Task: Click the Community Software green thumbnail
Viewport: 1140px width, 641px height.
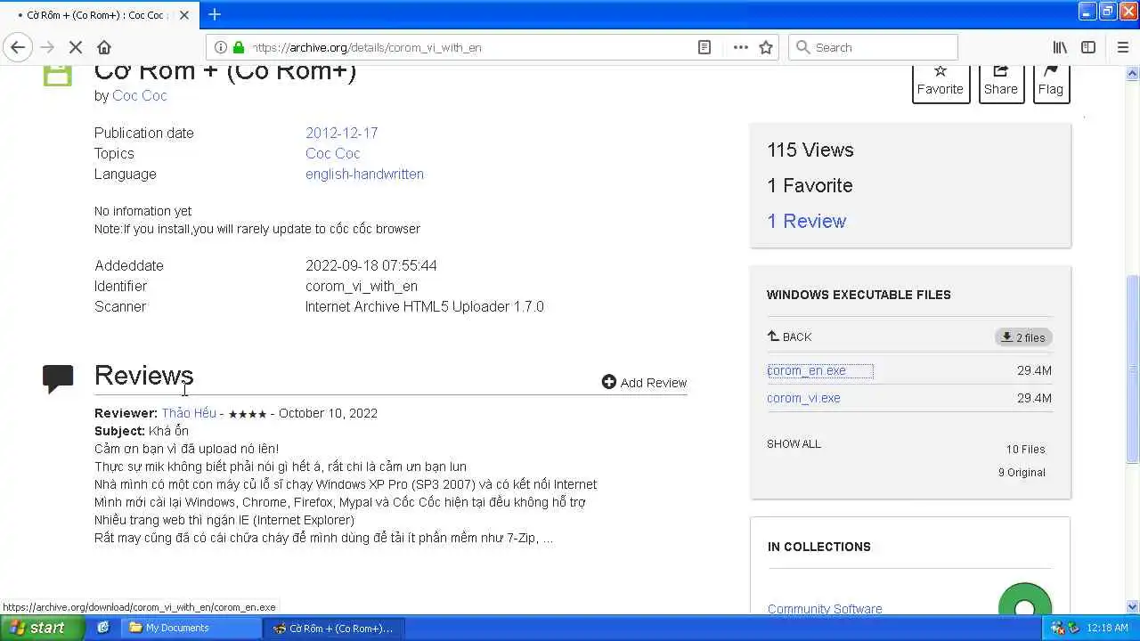Action: coord(1025,600)
